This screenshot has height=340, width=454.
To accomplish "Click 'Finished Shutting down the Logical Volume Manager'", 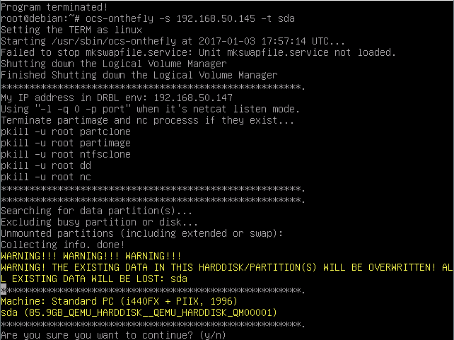I will [139, 75].
